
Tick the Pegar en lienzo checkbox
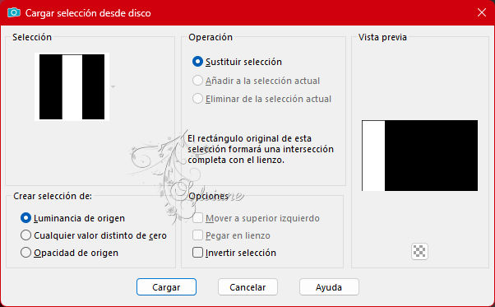(231, 235)
